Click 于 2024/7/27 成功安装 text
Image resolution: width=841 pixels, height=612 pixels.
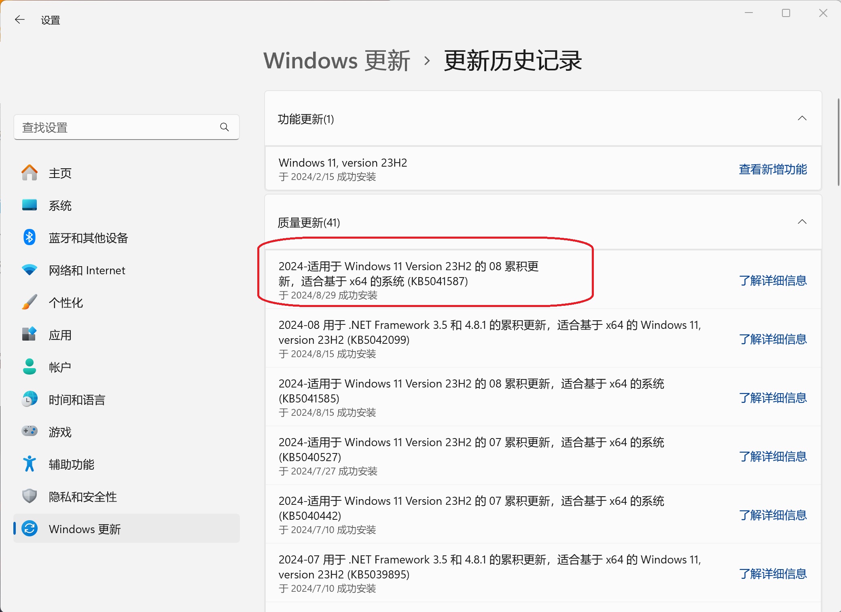328,471
